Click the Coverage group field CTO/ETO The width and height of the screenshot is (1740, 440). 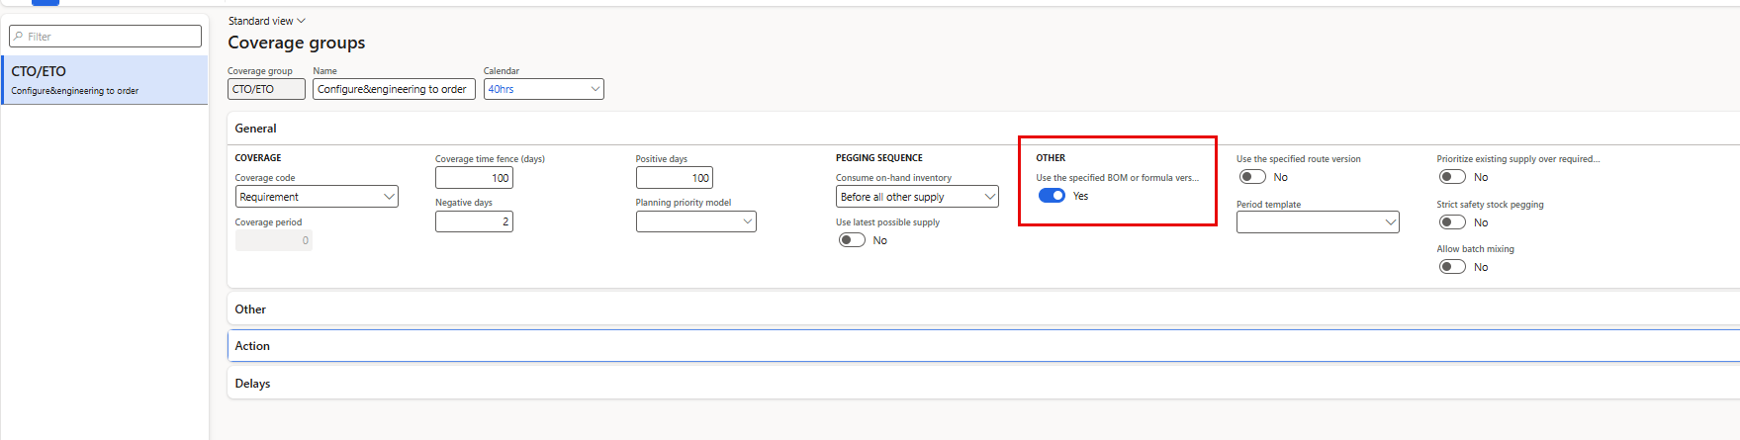click(x=266, y=89)
